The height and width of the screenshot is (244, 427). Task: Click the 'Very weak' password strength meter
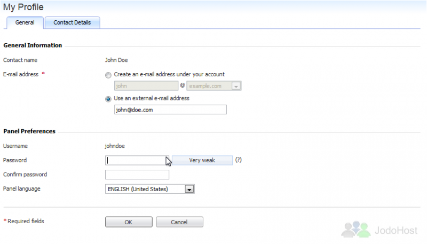202,160
